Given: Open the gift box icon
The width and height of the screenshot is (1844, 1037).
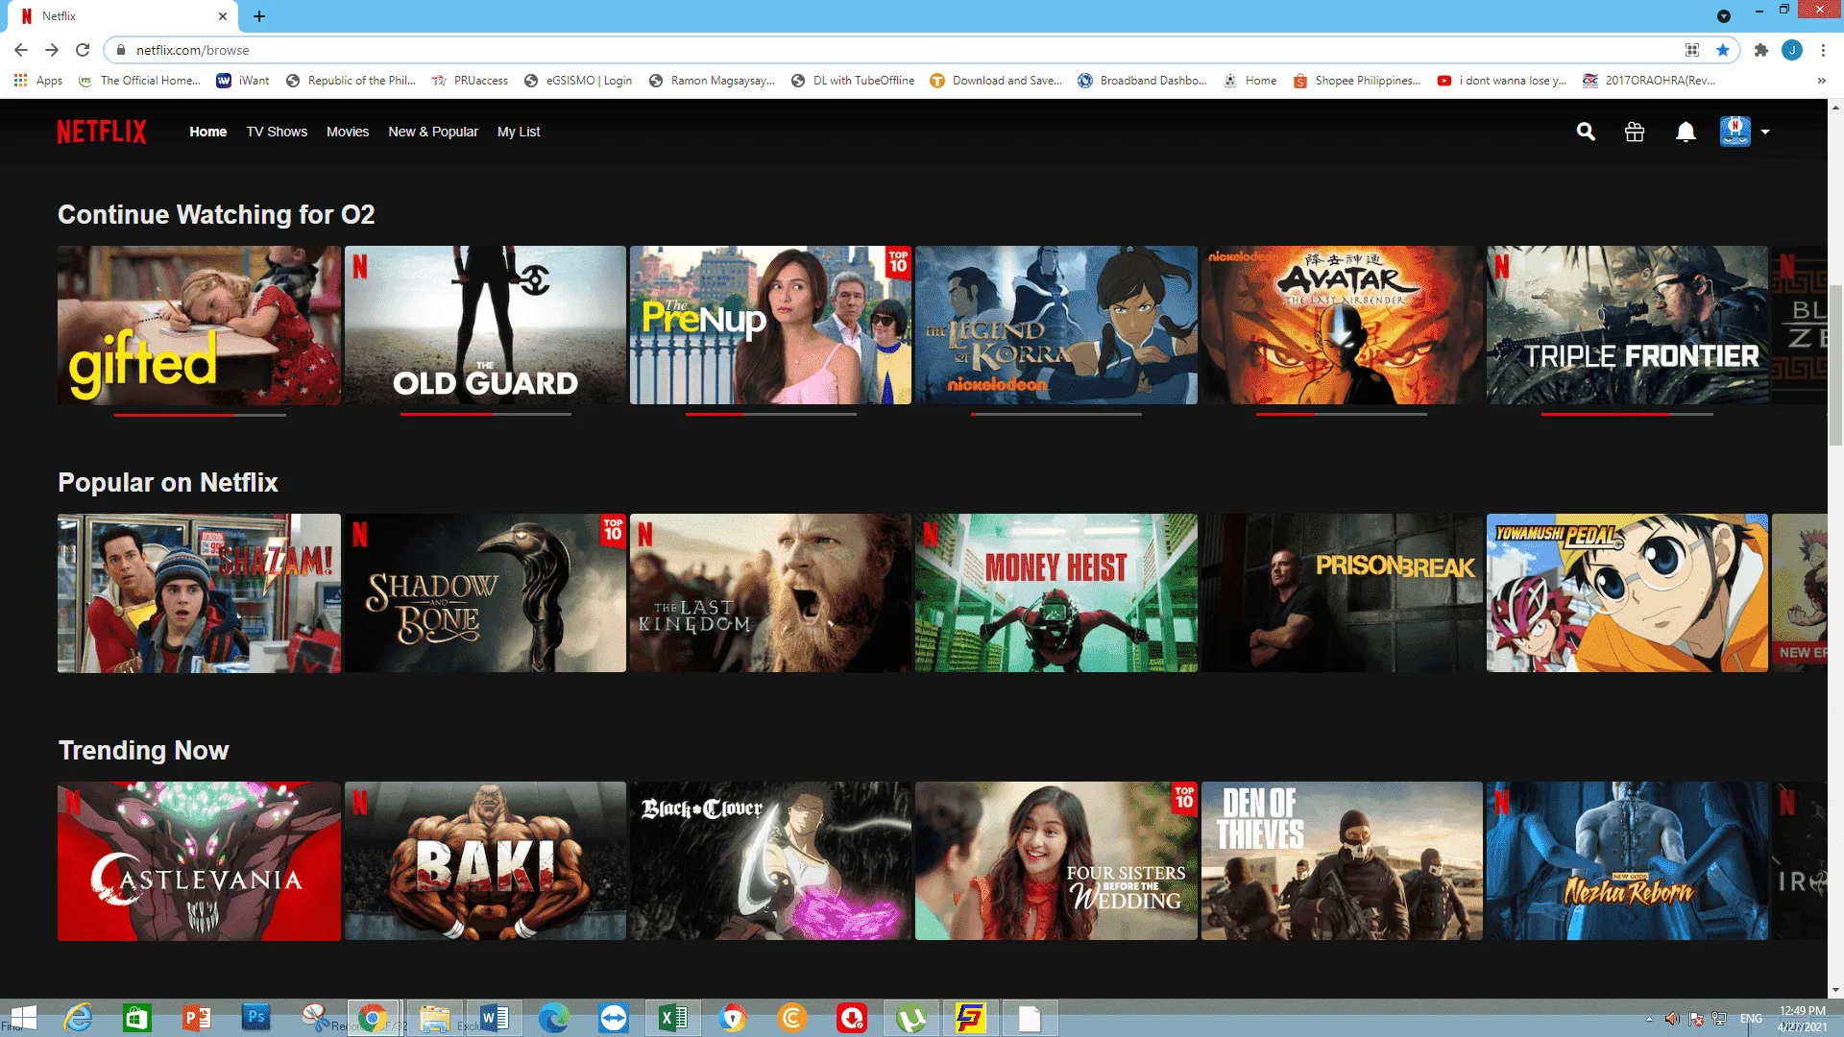Looking at the screenshot, I should 1635,132.
